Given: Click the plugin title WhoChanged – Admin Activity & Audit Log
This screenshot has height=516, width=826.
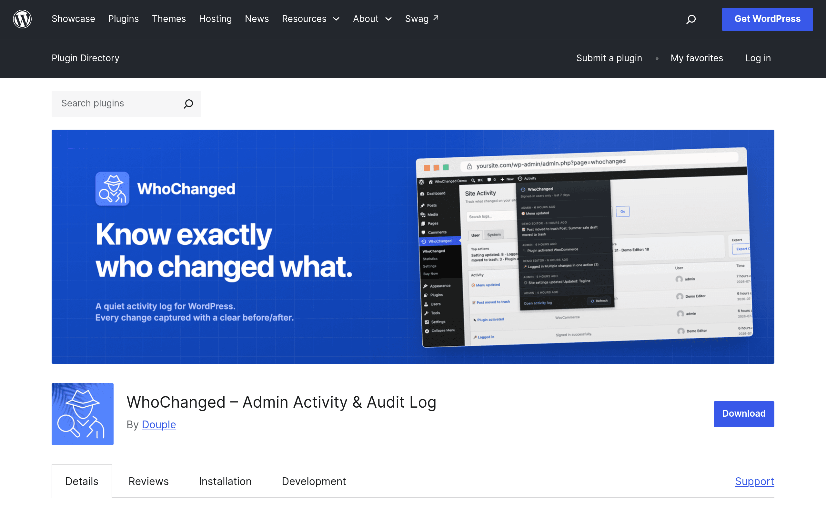Looking at the screenshot, I should 281,402.
